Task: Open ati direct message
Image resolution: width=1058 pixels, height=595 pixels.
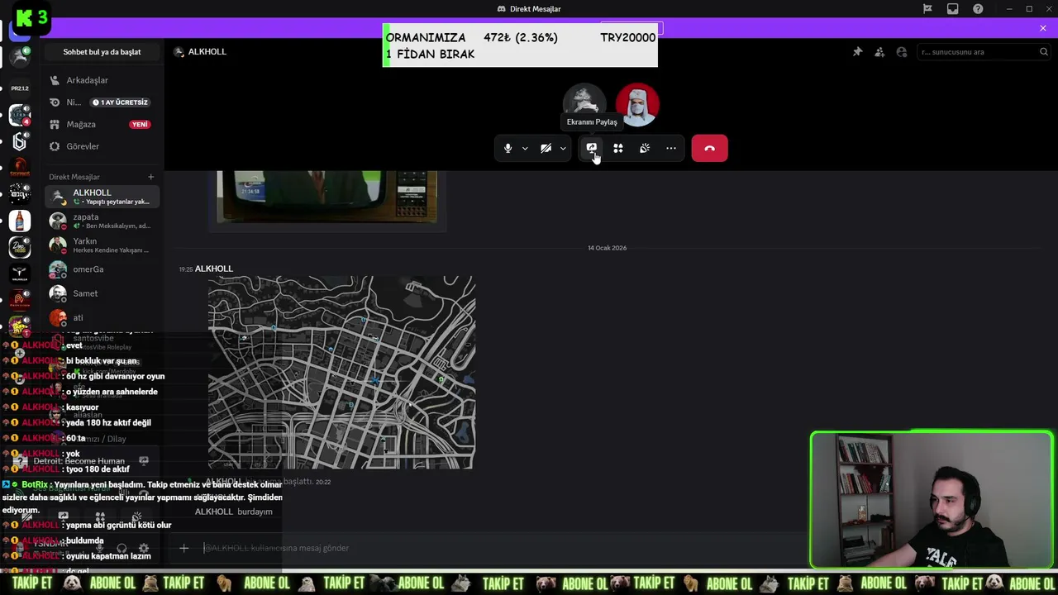Action: (x=102, y=317)
